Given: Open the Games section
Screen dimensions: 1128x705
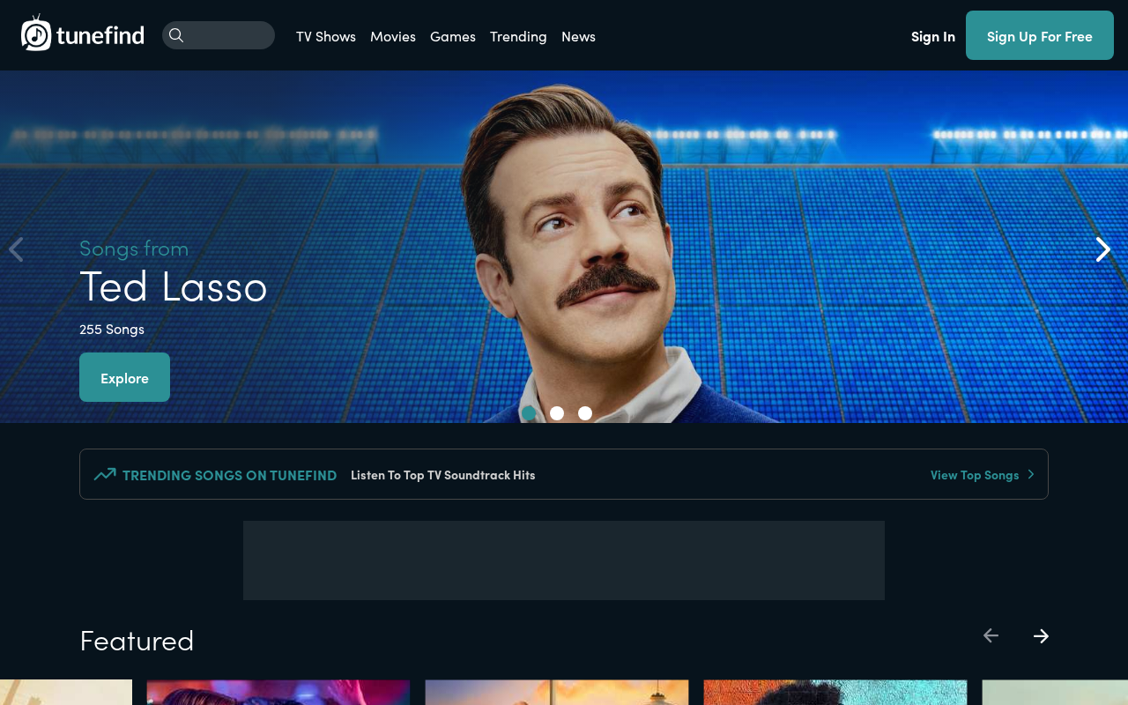Looking at the screenshot, I should tap(453, 36).
